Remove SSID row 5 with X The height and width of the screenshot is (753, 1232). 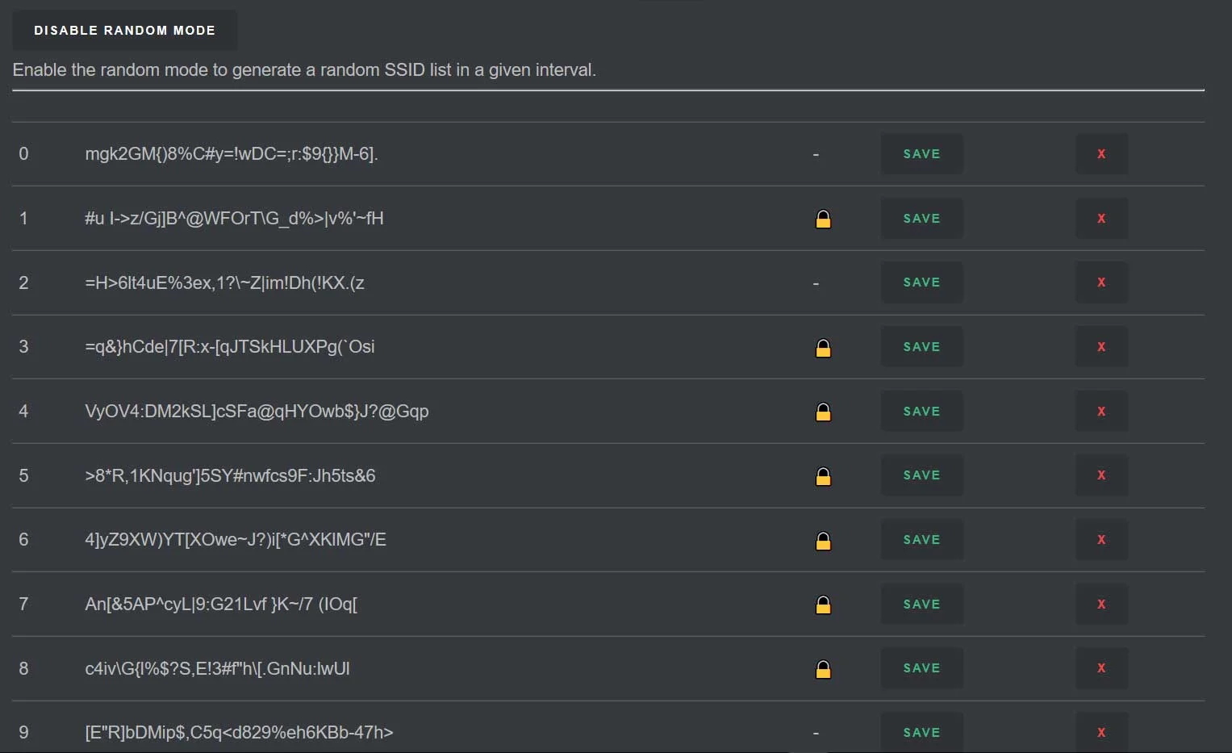tap(1101, 475)
